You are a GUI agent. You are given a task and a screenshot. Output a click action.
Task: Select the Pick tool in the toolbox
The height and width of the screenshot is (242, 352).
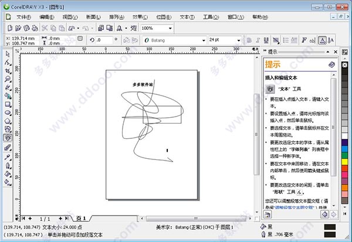(8, 54)
